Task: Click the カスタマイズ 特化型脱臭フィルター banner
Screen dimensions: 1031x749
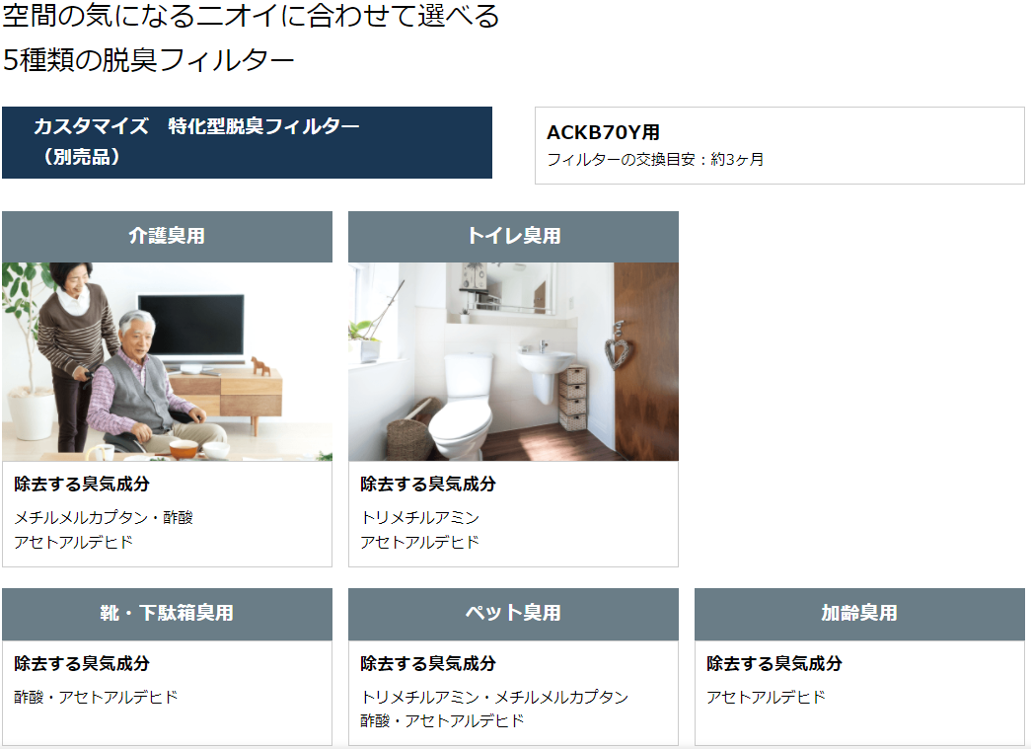Action: point(248,142)
